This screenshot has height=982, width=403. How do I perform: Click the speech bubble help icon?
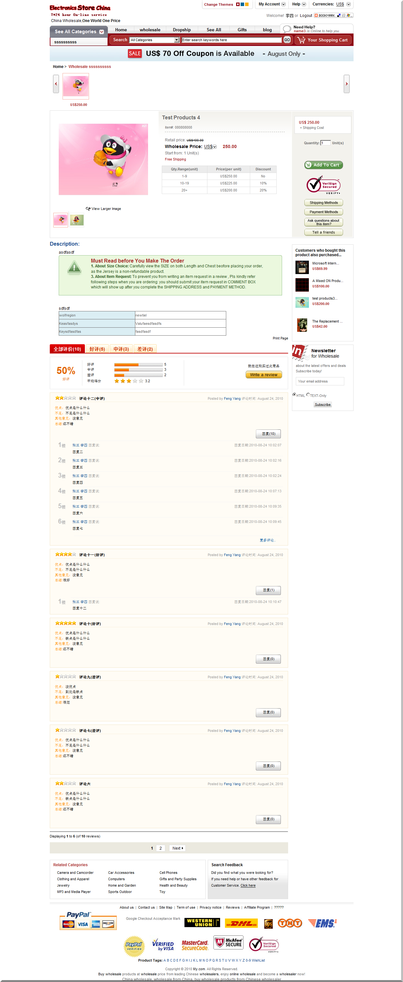click(287, 29)
